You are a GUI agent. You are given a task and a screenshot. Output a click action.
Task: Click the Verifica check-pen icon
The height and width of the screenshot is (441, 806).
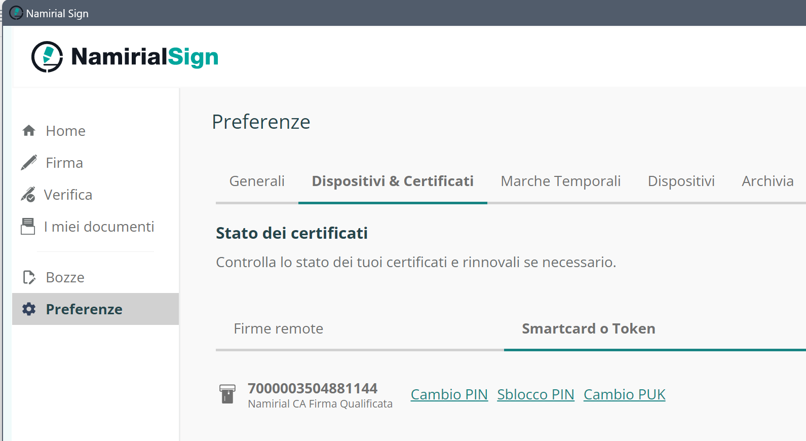coord(28,195)
